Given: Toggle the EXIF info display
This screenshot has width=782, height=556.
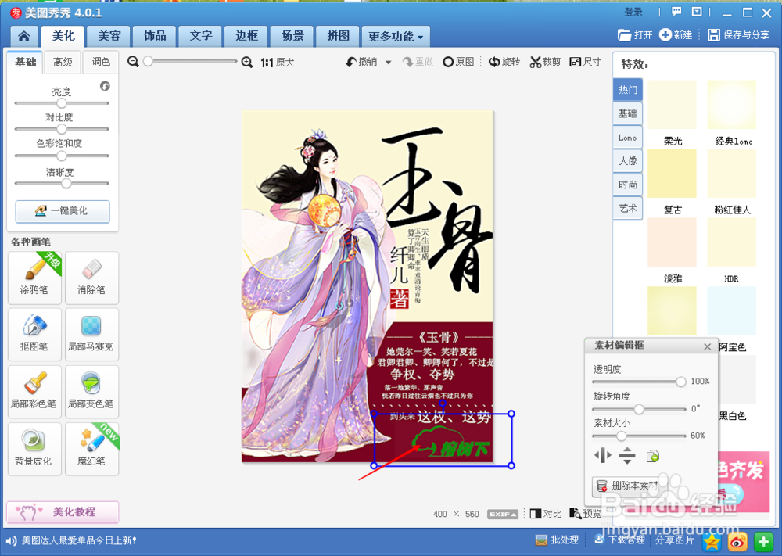Looking at the screenshot, I should pos(501,514).
